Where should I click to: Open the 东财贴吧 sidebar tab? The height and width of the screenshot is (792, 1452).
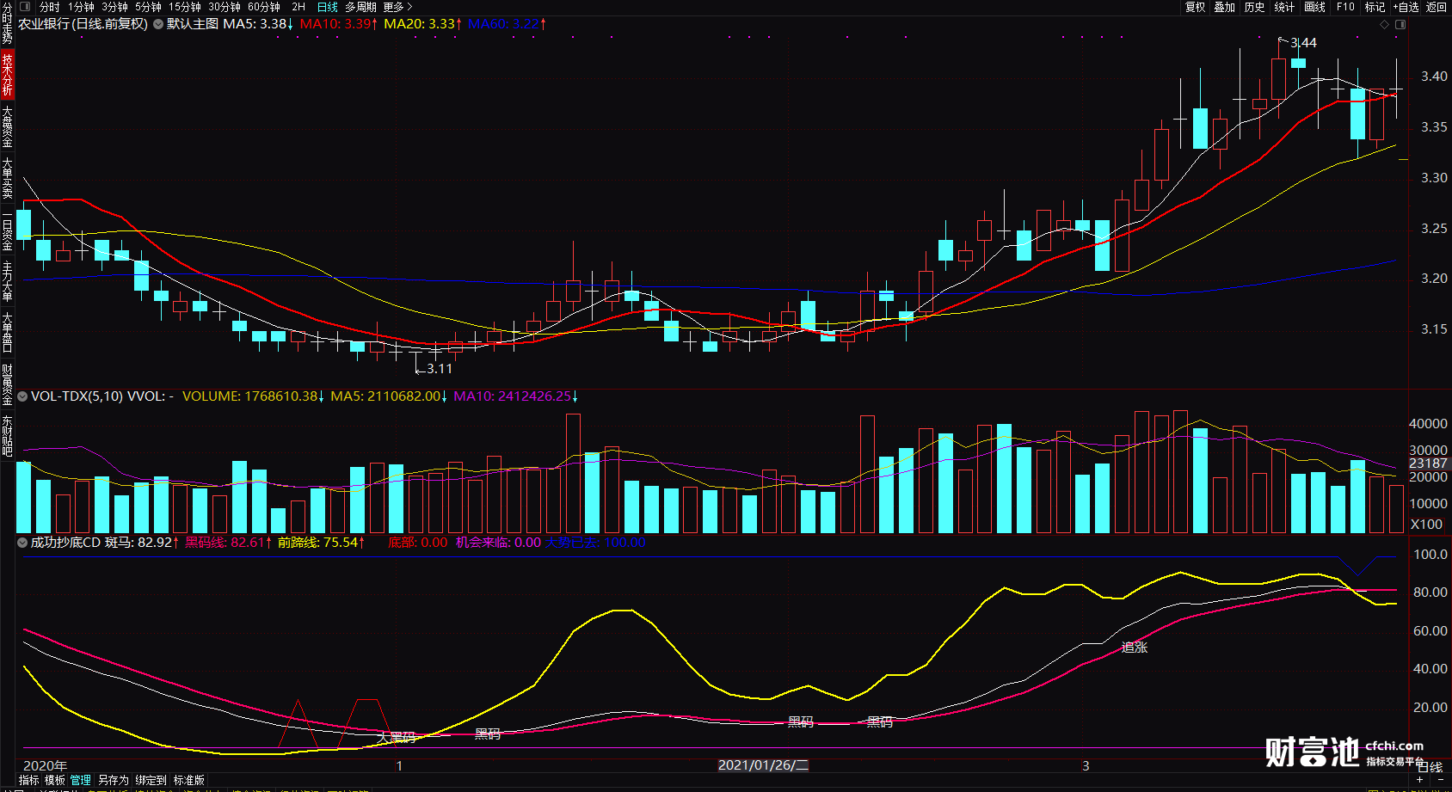point(7,436)
